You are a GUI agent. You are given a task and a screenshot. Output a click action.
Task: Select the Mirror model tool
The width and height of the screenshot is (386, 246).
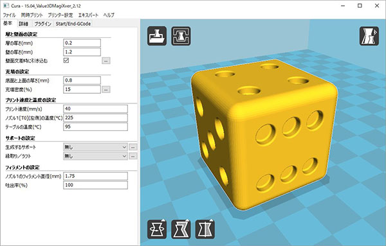pos(205,229)
